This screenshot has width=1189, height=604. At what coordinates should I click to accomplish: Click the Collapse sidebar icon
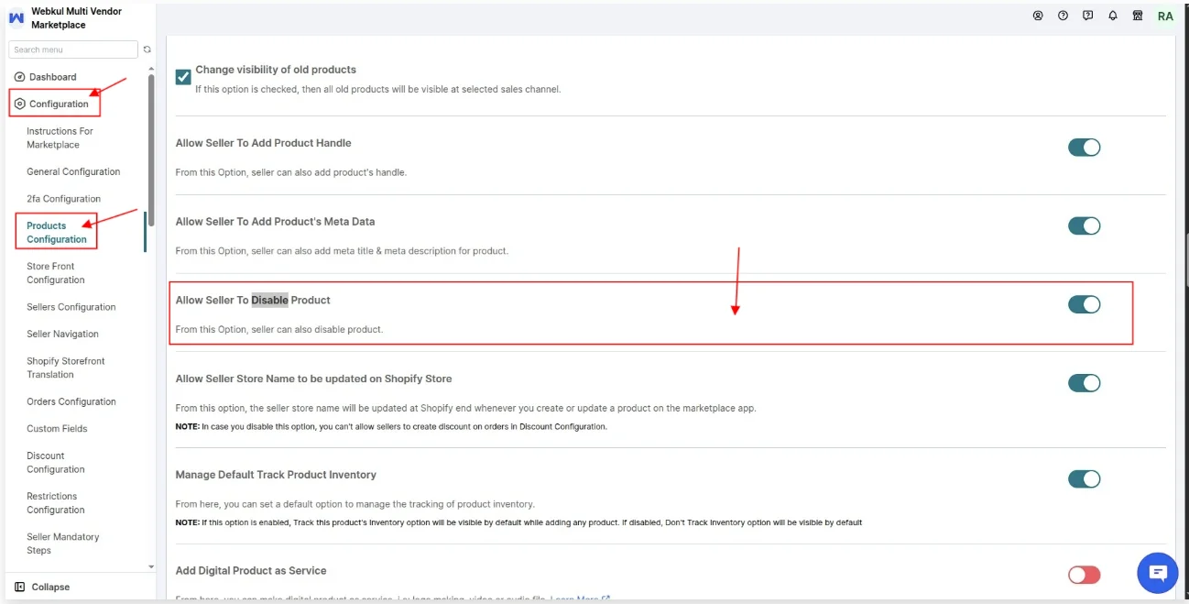(20, 587)
